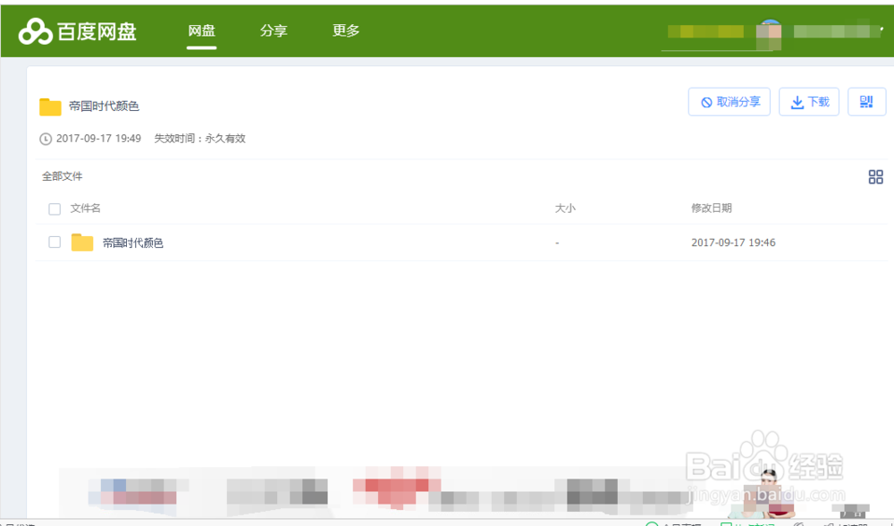Screen dimensions: 894x526
Task: Check the box for 帝国时代颜色 row
Action: point(55,242)
